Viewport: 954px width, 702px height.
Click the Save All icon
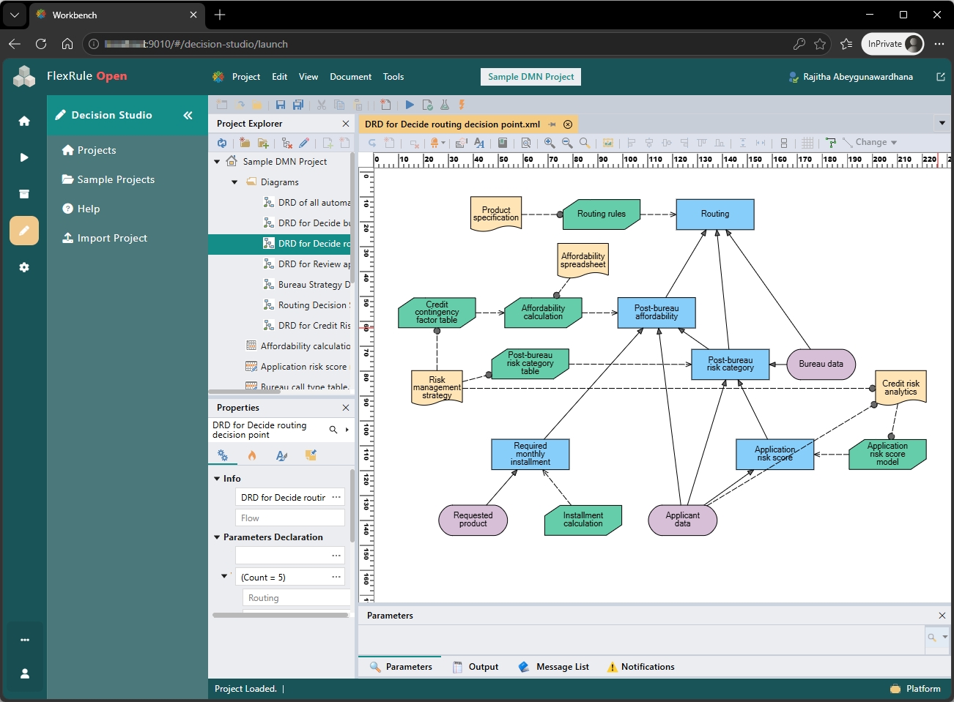[298, 105]
